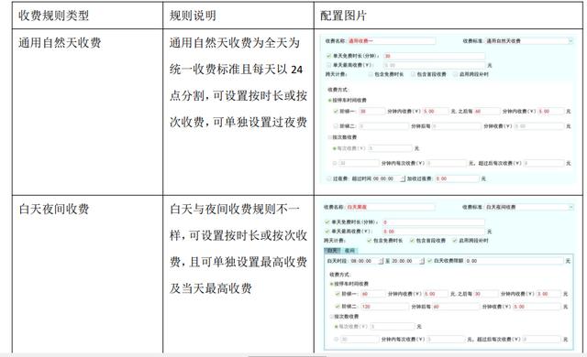Toggle 阶梯一 checkbox in 白天夜间收费 form
Screen dimensions: 587x357
(x=338, y=294)
